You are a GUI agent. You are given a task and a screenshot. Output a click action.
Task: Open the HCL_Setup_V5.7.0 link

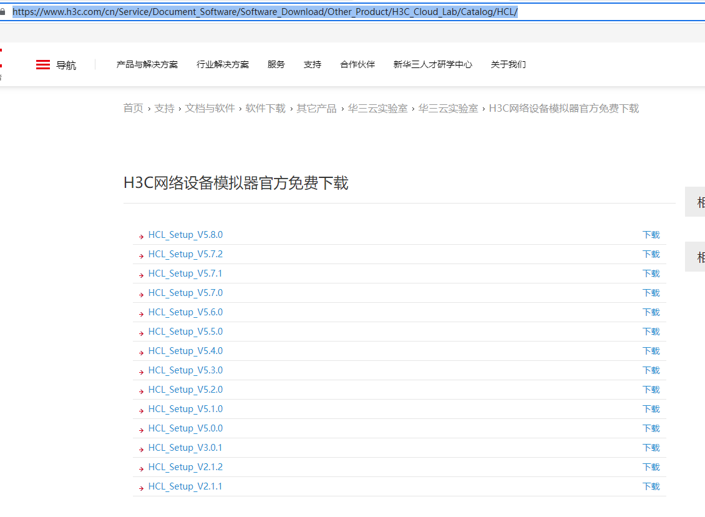pyautogui.click(x=185, y=293)
